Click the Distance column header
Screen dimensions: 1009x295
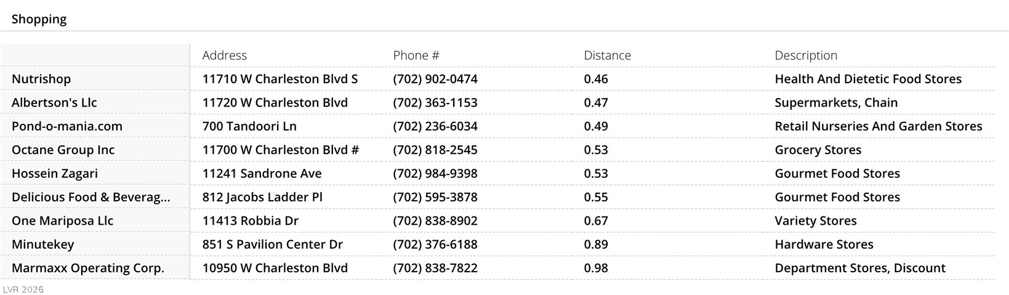(x=607, y=55)
